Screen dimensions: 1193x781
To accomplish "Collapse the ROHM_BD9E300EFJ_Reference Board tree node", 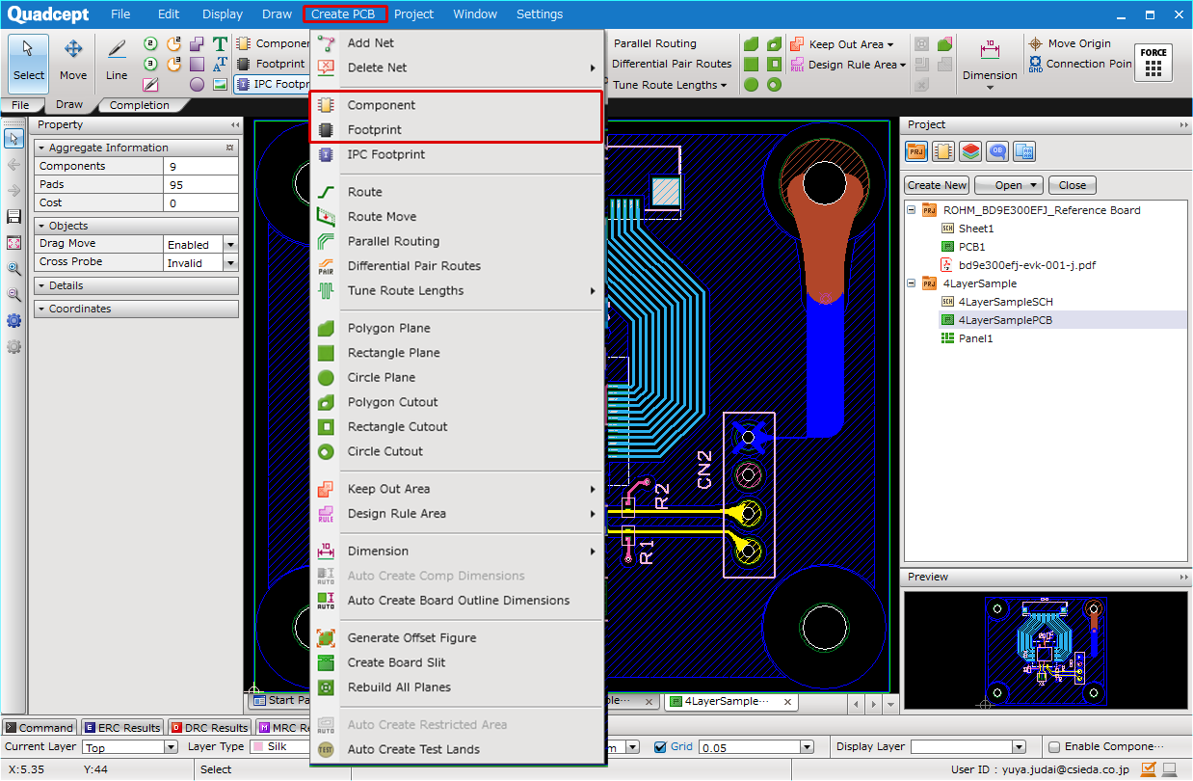I will point(912,210).
